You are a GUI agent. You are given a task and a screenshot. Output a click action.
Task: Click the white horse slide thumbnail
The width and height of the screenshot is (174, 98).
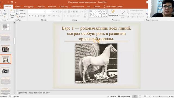[5, 59]
